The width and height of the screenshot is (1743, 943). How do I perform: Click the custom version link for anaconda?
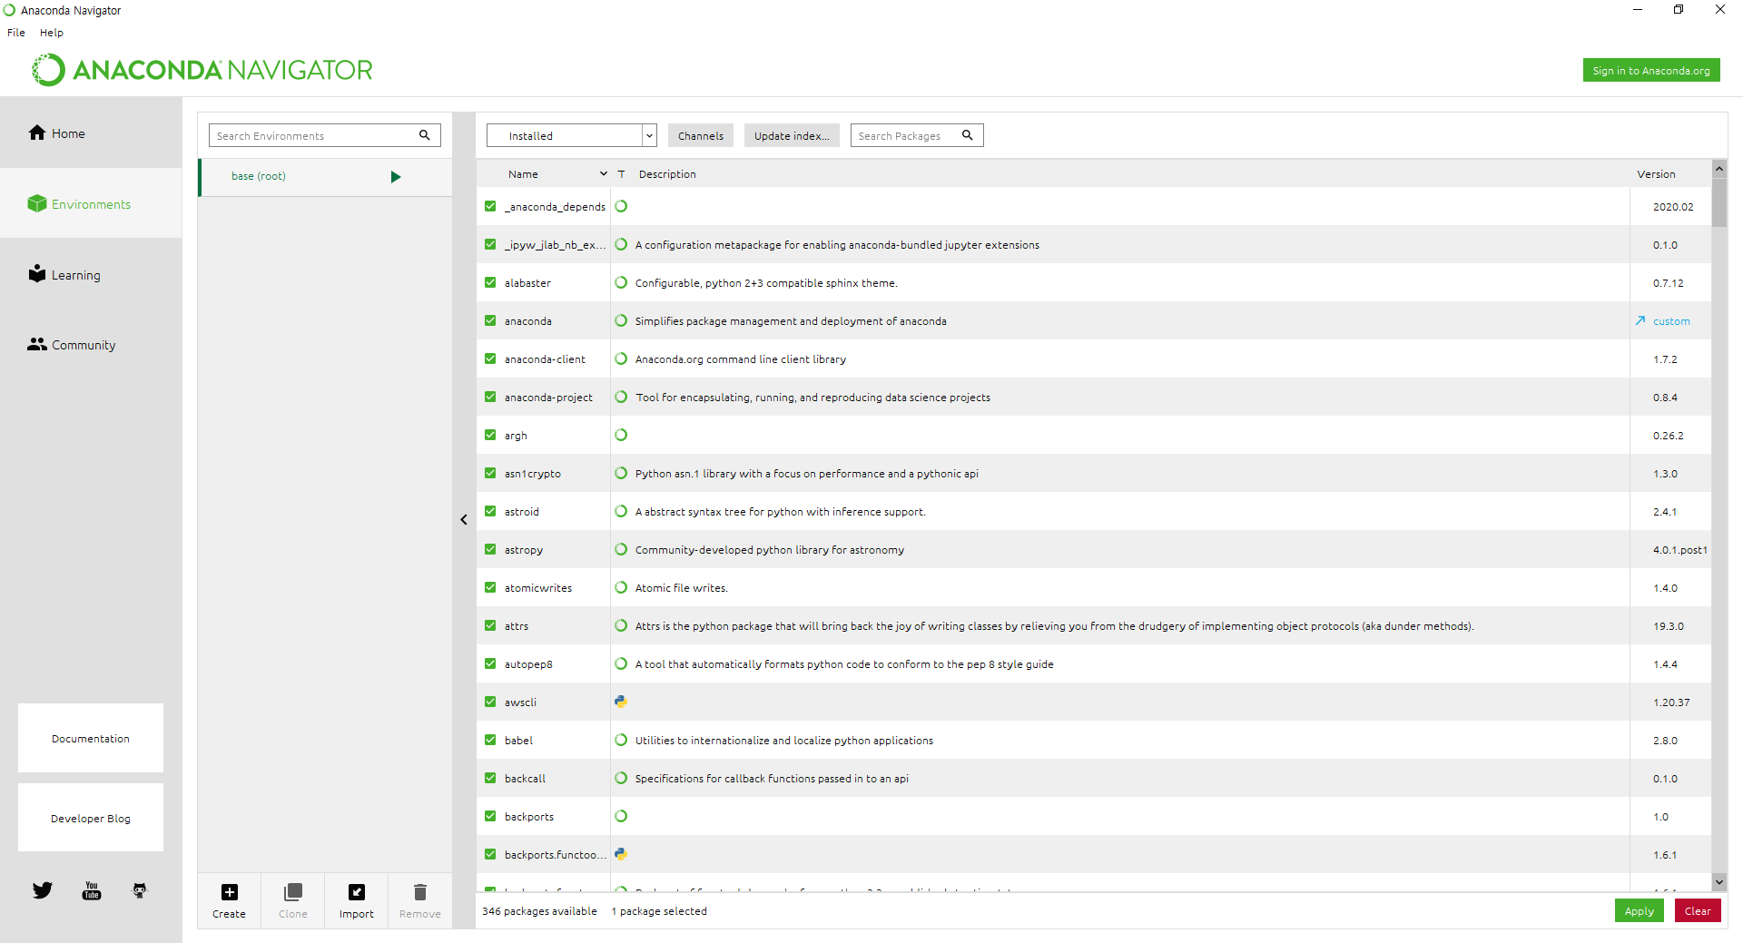pyautogui.click(x=1671, y=321)
